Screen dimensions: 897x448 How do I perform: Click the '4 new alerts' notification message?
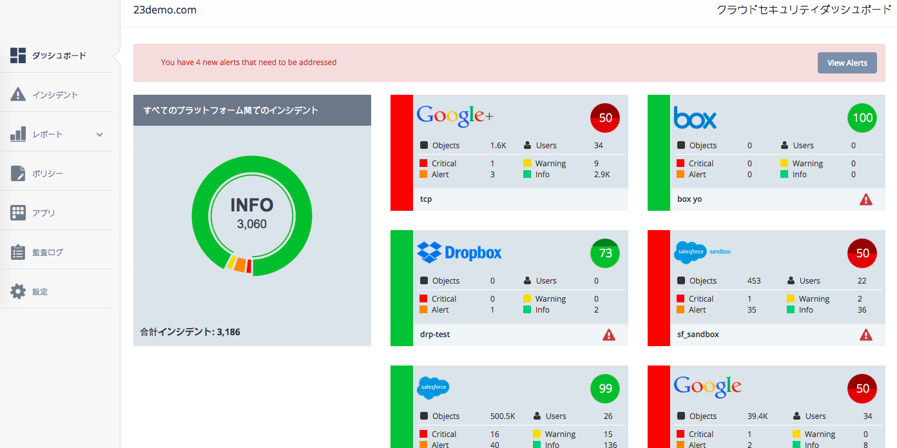249,63
